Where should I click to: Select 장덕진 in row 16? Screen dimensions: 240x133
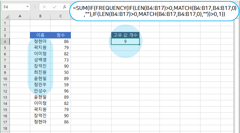tap(40, 116)
